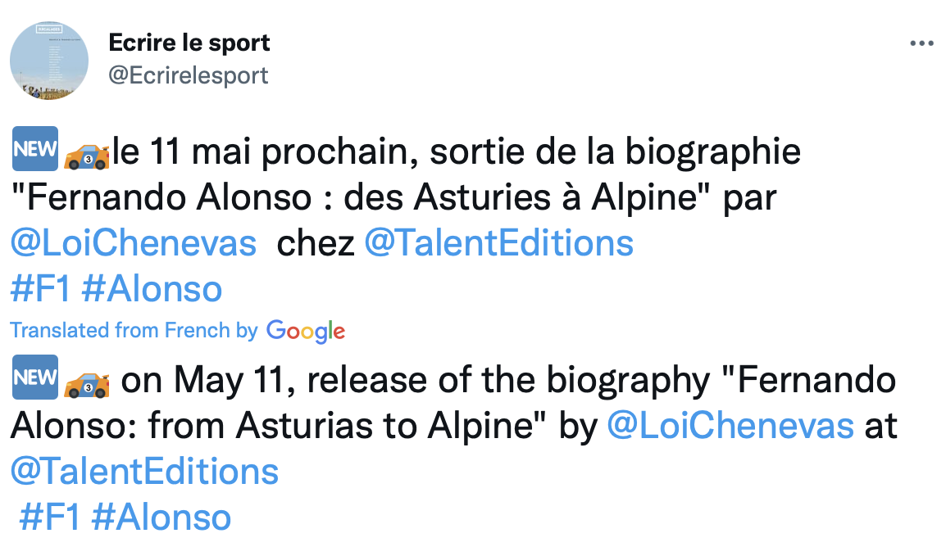Click the NEW emoji in the French tweet

click(x=35, y=149)
